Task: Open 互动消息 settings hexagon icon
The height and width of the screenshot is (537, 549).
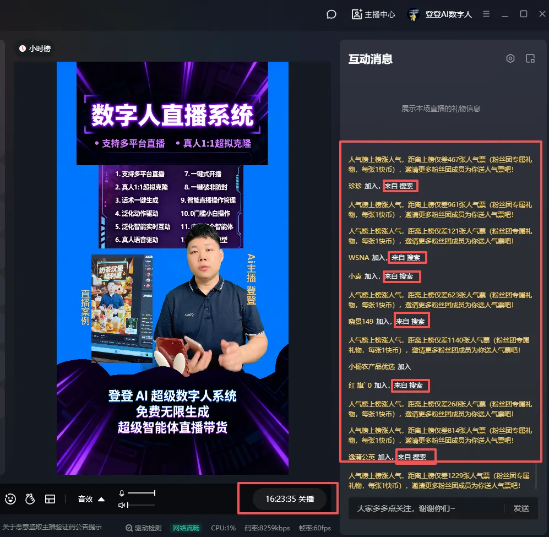Action: tap(510, 58)
